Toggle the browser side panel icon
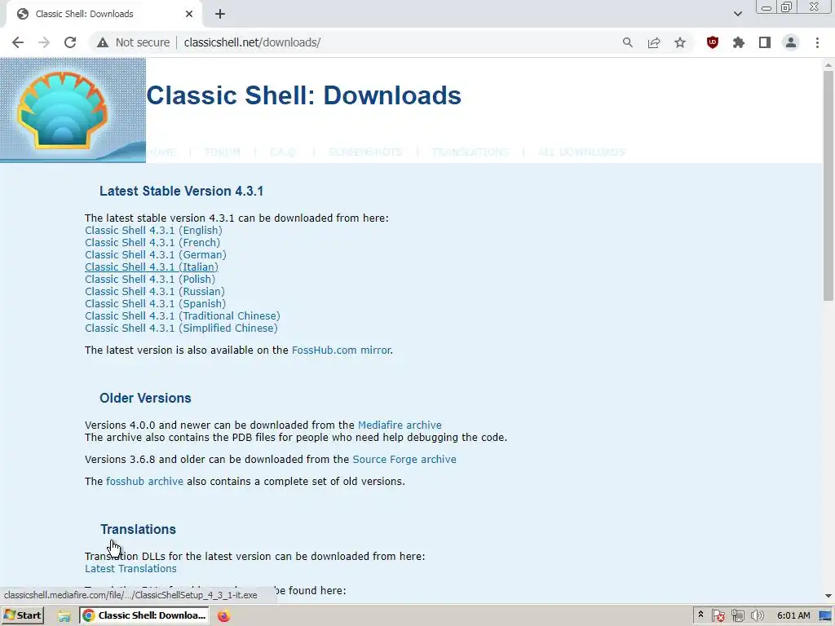 pyautogui.click(x=765, y=42)
